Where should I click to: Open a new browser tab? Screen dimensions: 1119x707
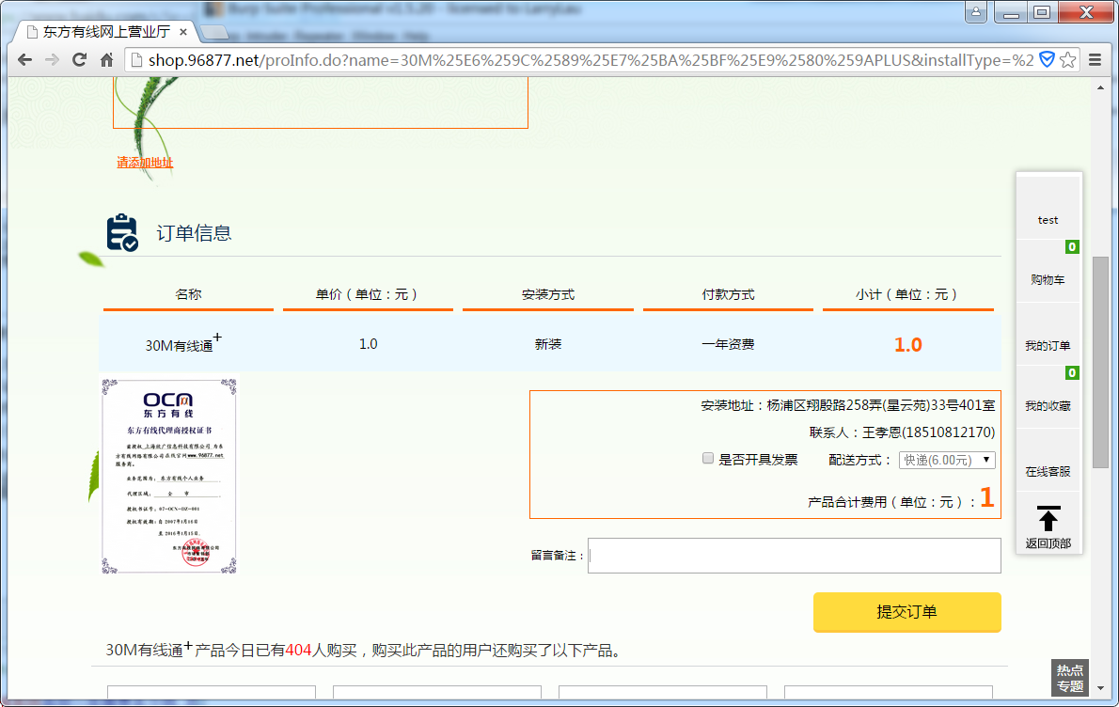[x=214, y=32]
